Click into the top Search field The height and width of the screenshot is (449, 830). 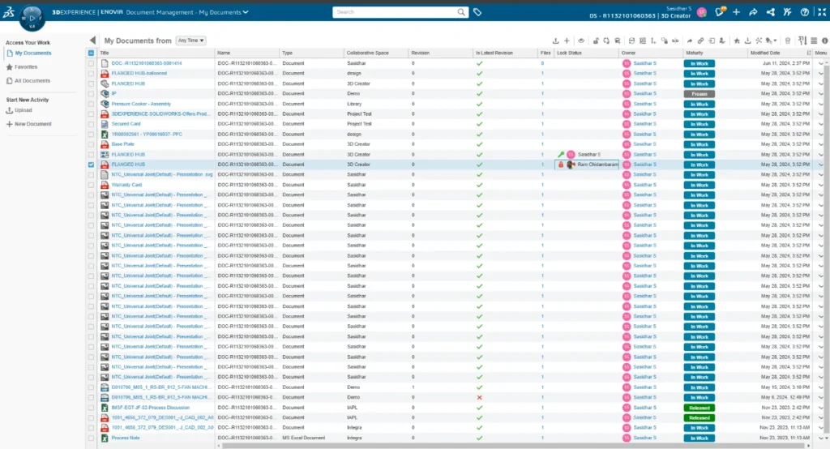click(395, 11)
